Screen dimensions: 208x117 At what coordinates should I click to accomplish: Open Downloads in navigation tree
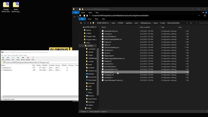[x=92, y=80]
